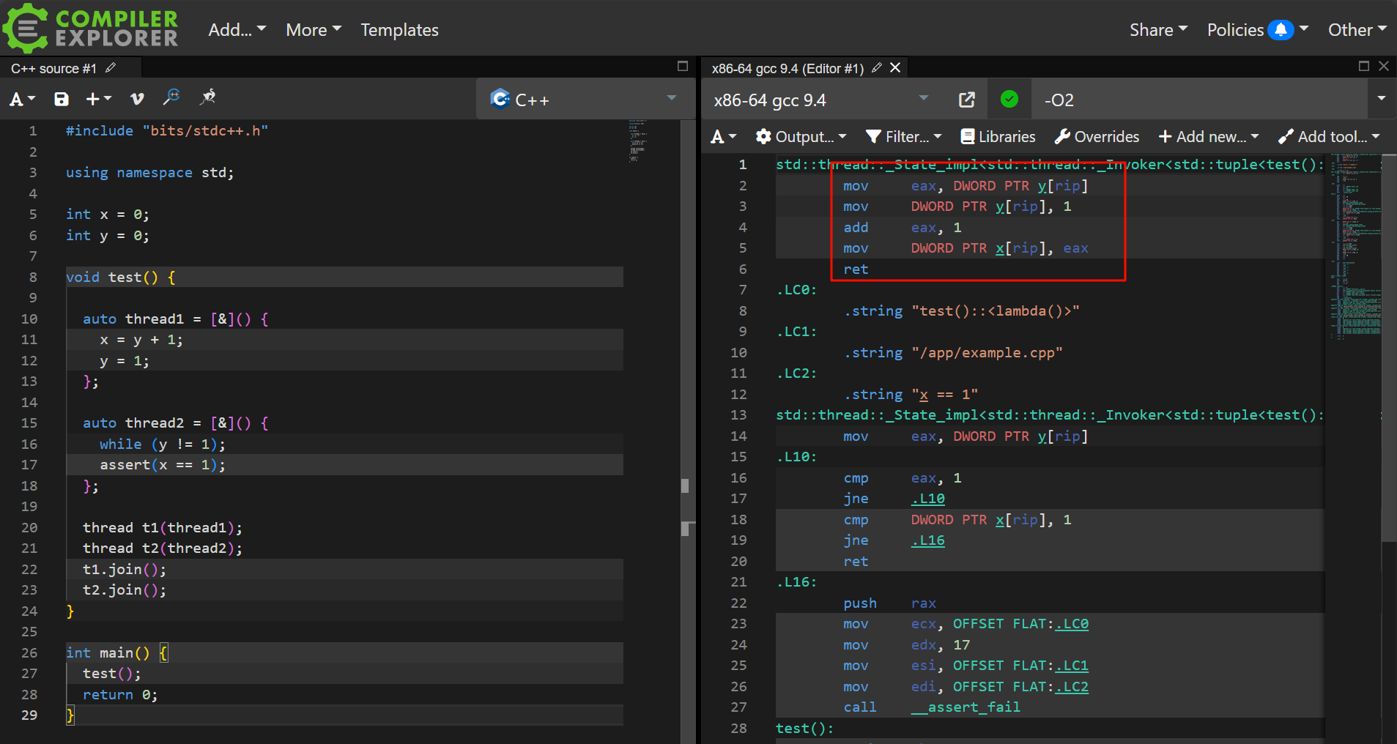Follow the .LC2 offset label link

1072,687
